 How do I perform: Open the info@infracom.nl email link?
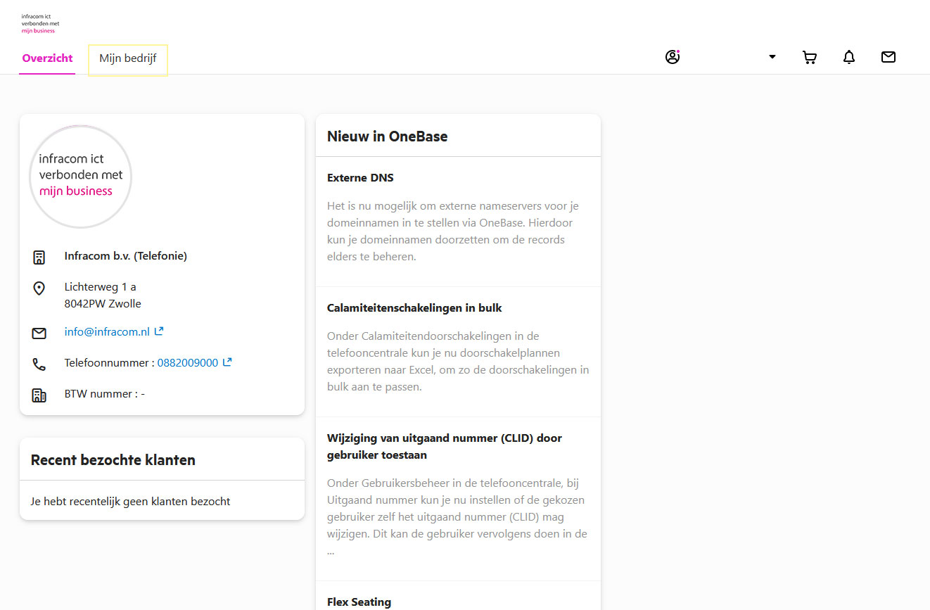pos(107,331)
